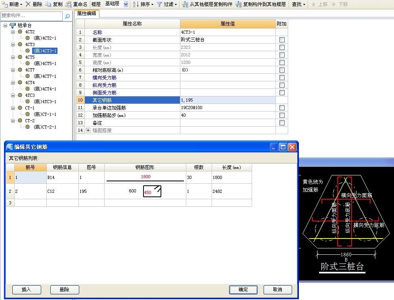The height and width of the screenshot is (300, 394).
Task: Tick the 附加 checkbox for 承台单边加强筋
Action: click(x=282, y=108)
